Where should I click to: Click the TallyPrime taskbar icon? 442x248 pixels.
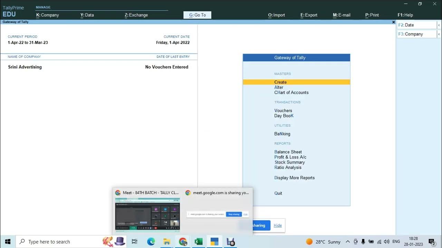214,242
